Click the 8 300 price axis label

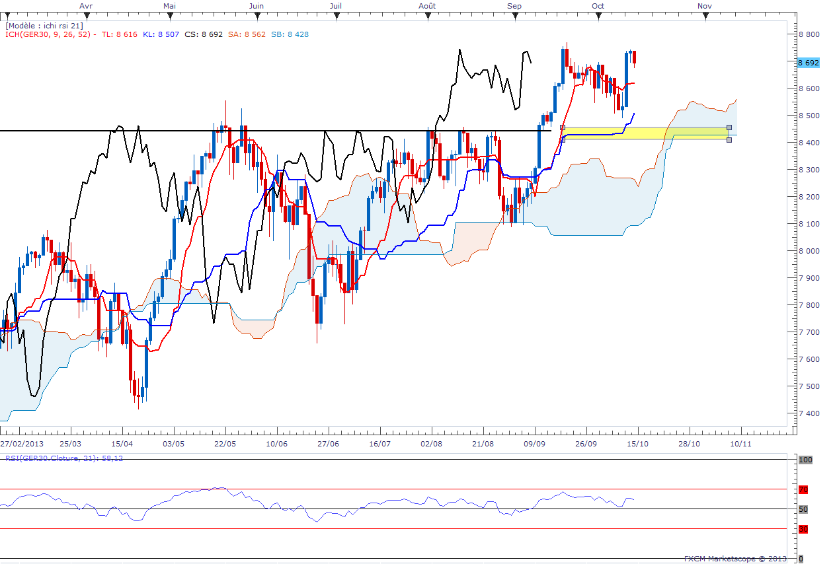[809, 170]
